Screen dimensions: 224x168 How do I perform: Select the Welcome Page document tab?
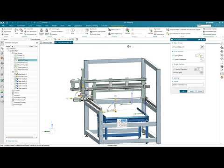pyautogui.click(x=47, y=42)
